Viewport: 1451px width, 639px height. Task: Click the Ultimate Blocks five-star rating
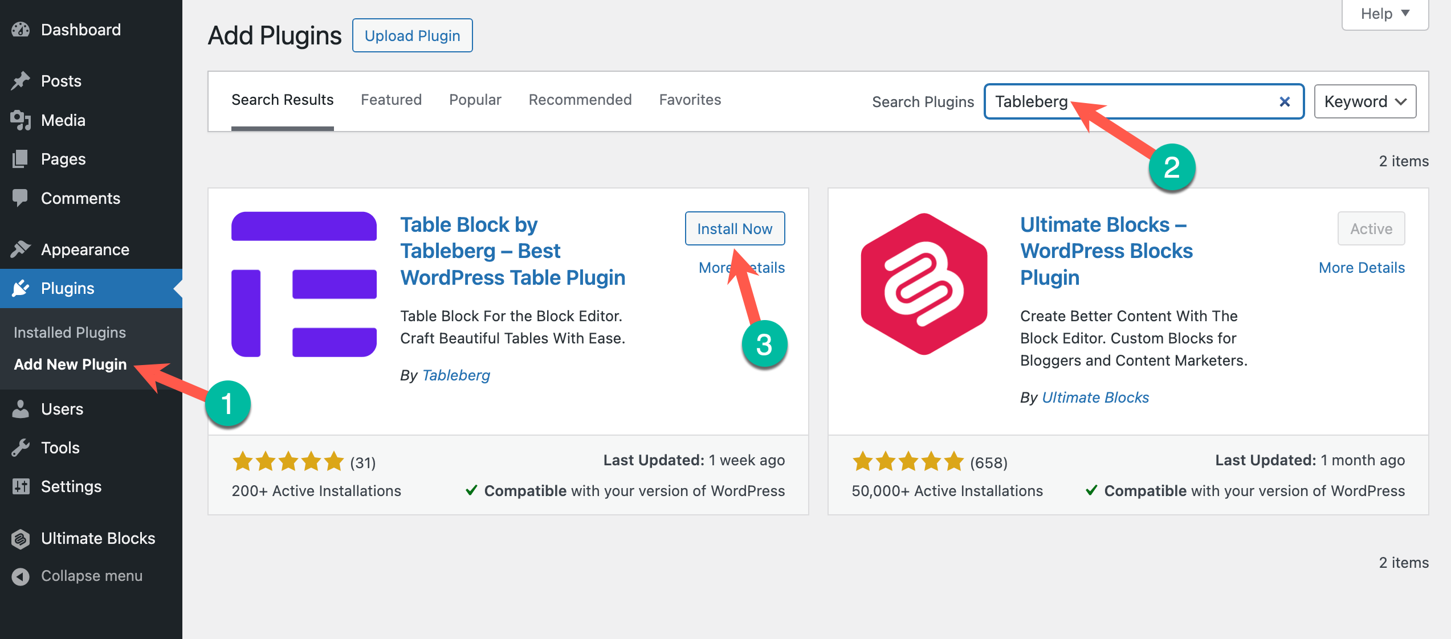pos(908,461)
